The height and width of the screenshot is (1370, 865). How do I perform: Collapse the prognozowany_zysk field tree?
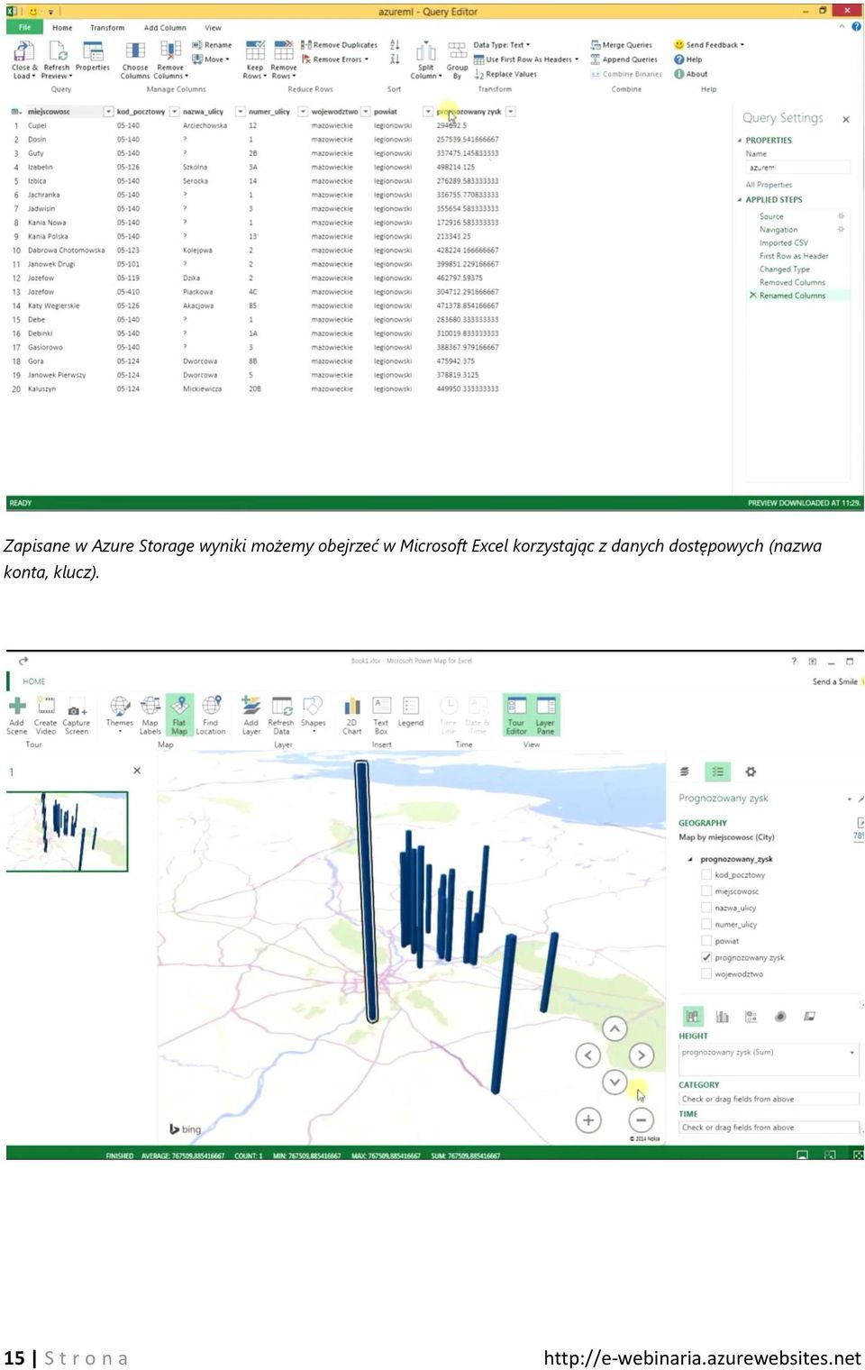point(690,859)
